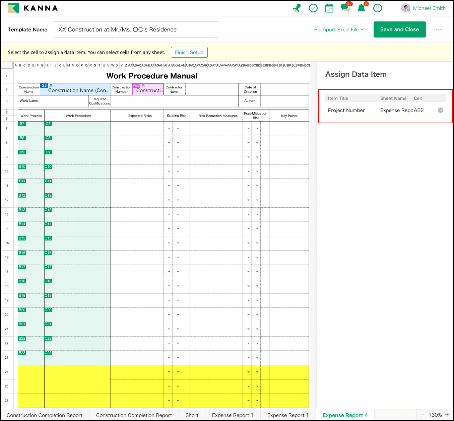
Task: Expand the Reimport Excel File dropdown
Action: [x=339, y=29]
